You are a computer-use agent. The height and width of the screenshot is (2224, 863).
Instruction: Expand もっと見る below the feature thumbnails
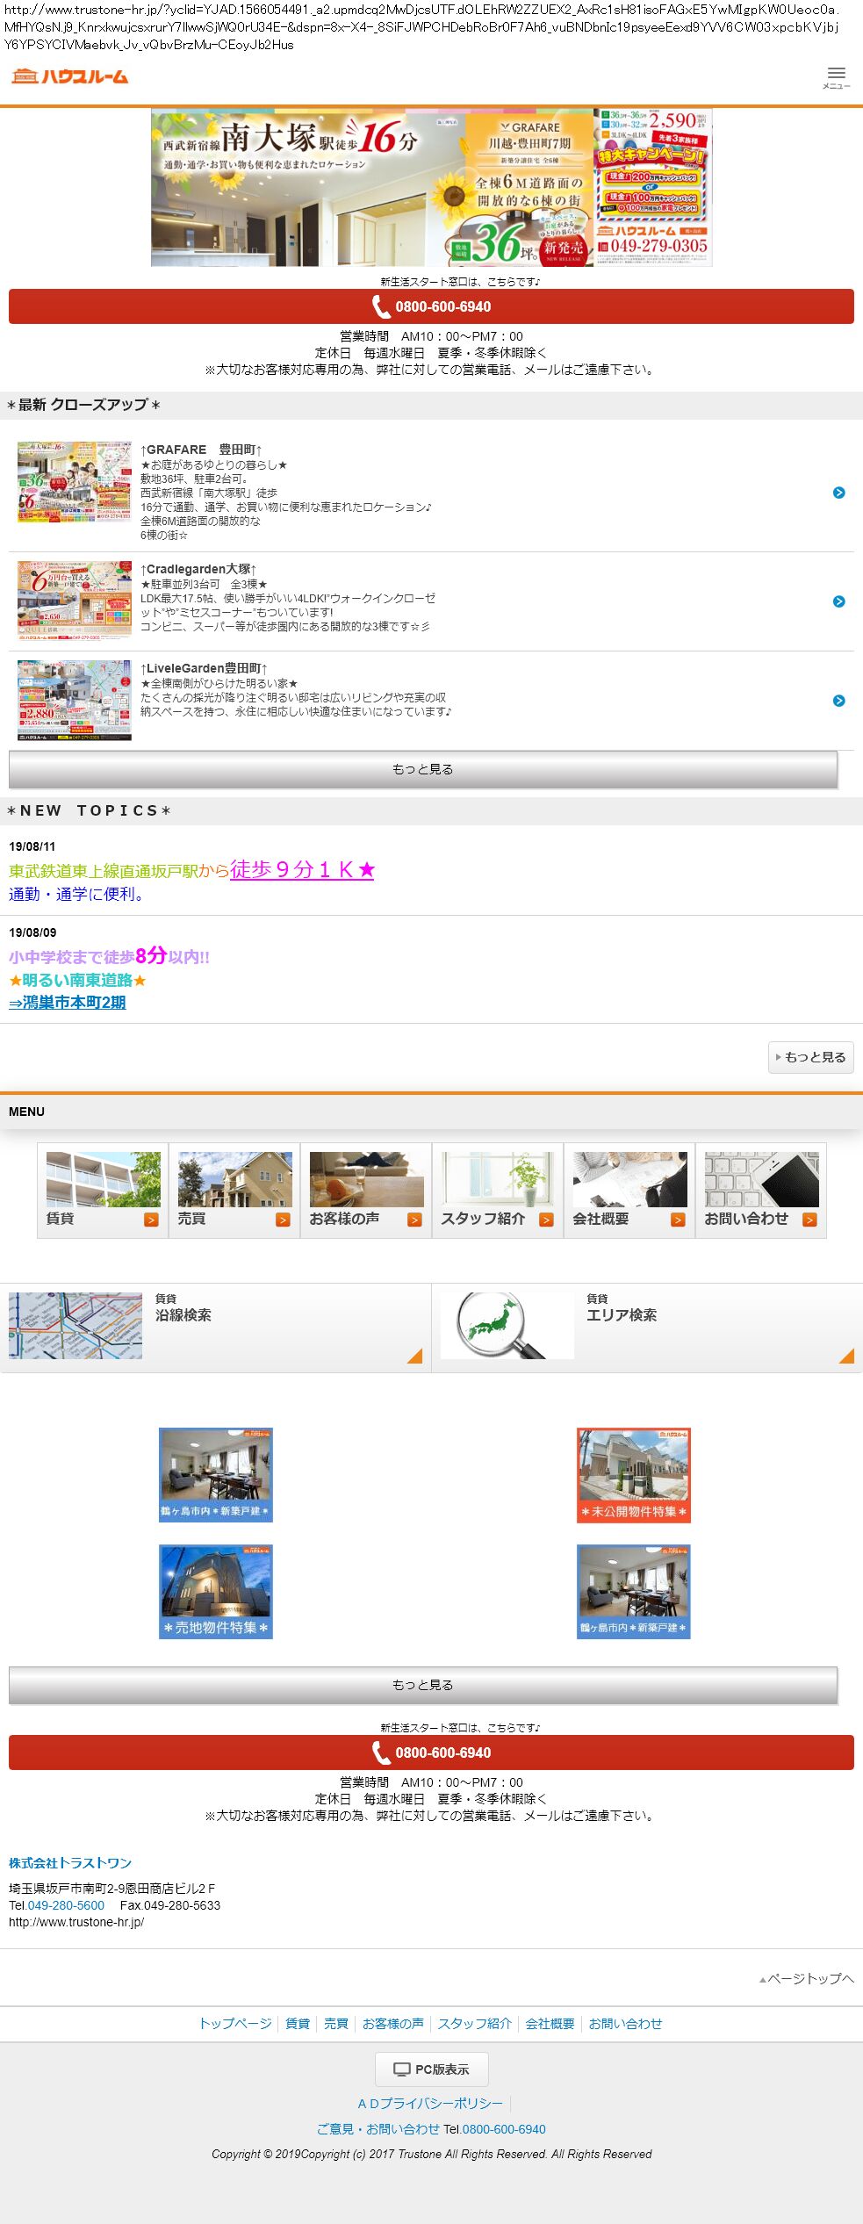pyautogui.click(x=422, y=1685)
